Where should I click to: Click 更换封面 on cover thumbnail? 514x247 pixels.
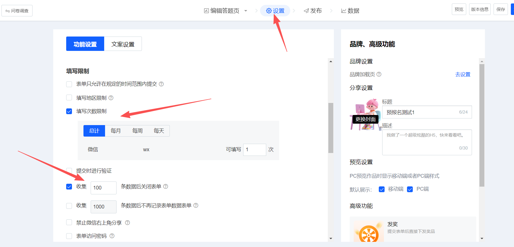(x=365, y=119)
